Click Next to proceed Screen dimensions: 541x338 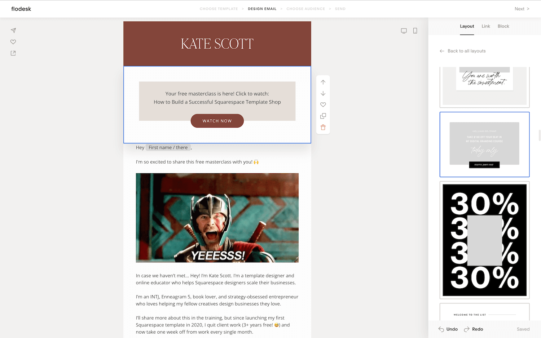(x=522, y=9)
